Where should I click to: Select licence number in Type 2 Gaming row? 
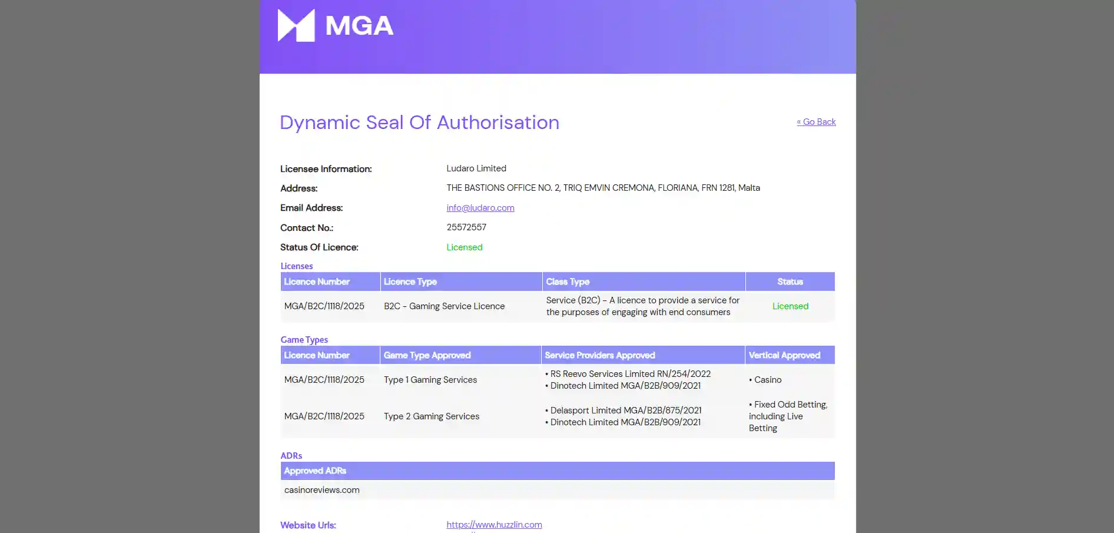[x=324, y=416]
